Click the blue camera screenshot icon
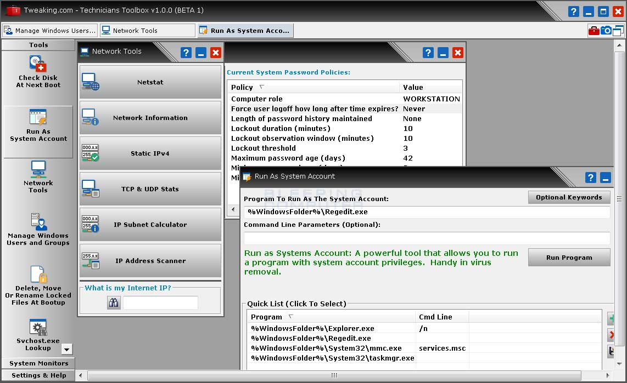The height and width of the screenshot is (383, 627). 606,30
